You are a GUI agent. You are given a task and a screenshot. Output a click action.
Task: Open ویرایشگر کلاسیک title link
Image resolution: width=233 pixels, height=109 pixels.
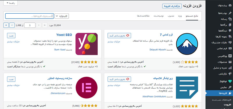click(x=163, y=78)
